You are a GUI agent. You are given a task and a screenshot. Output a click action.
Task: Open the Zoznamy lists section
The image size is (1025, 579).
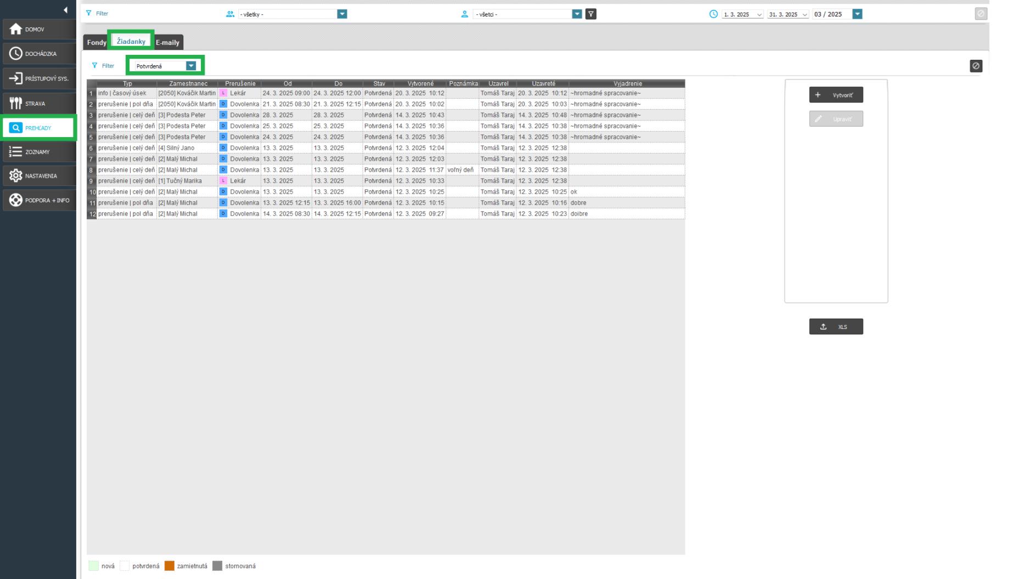point(38,152)
